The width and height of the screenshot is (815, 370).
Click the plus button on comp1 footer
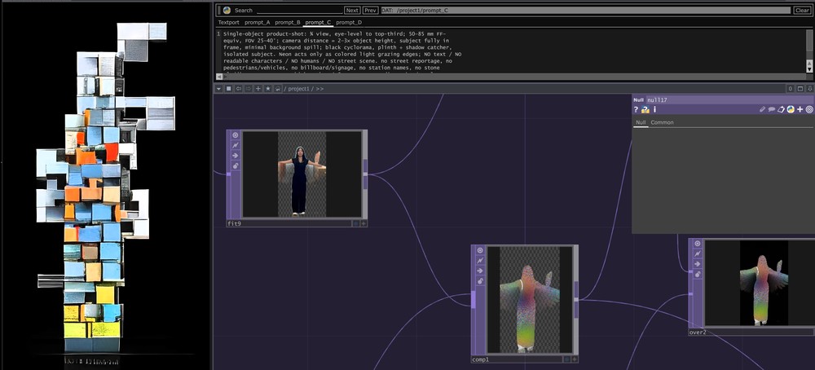click(x=575, y=359)
